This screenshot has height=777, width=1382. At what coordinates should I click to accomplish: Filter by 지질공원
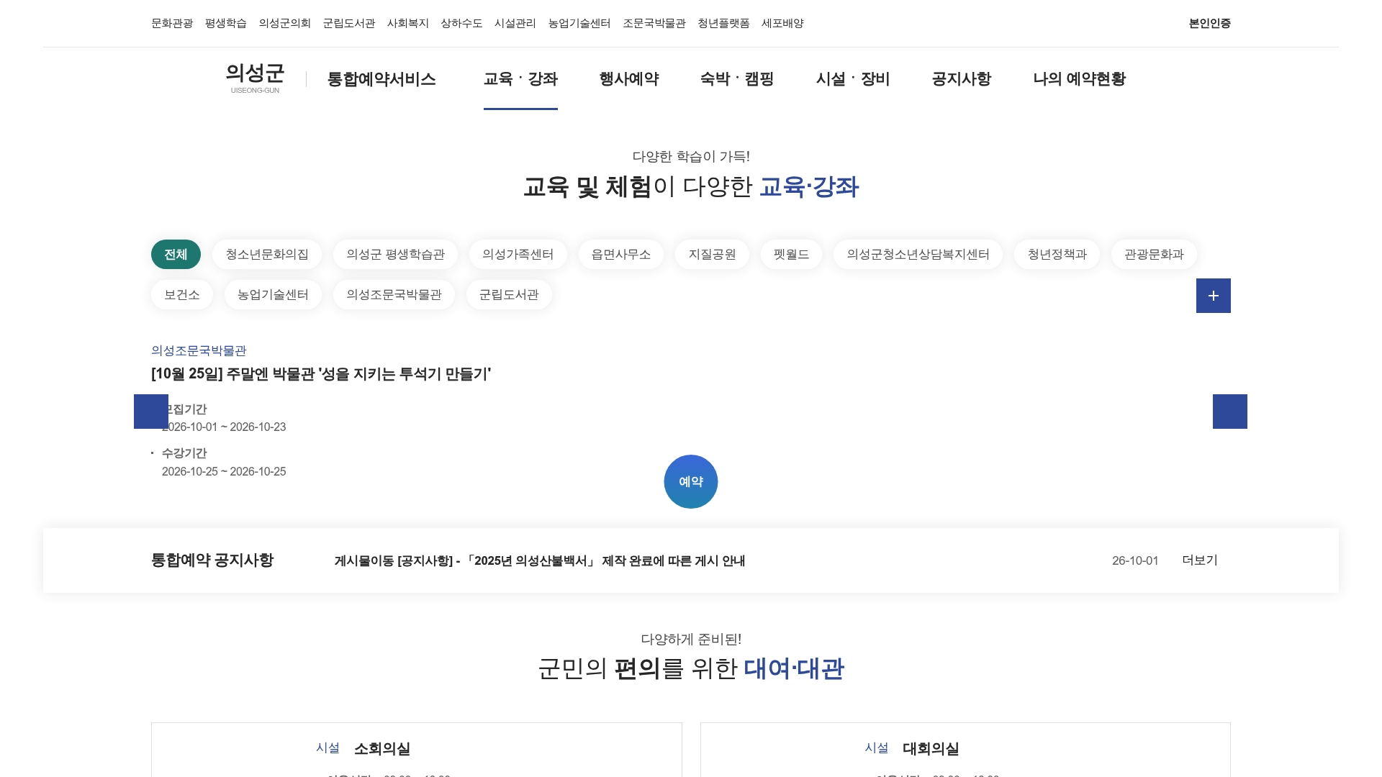(712, 254)
